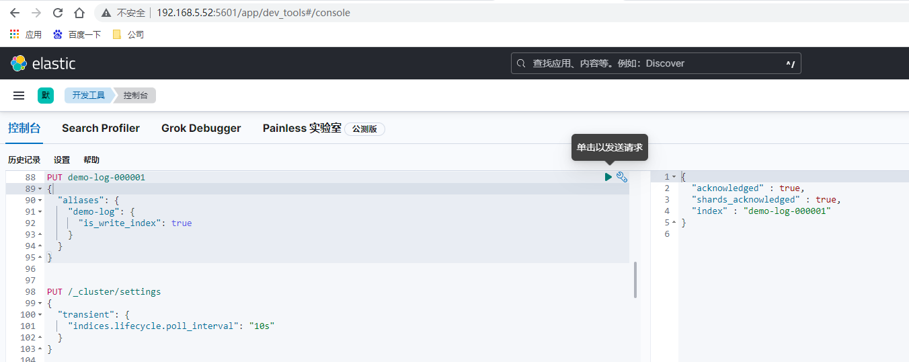Switch to the 控制台 tab
This screenshot has height=362, width=909.
(x=24, y=128)
